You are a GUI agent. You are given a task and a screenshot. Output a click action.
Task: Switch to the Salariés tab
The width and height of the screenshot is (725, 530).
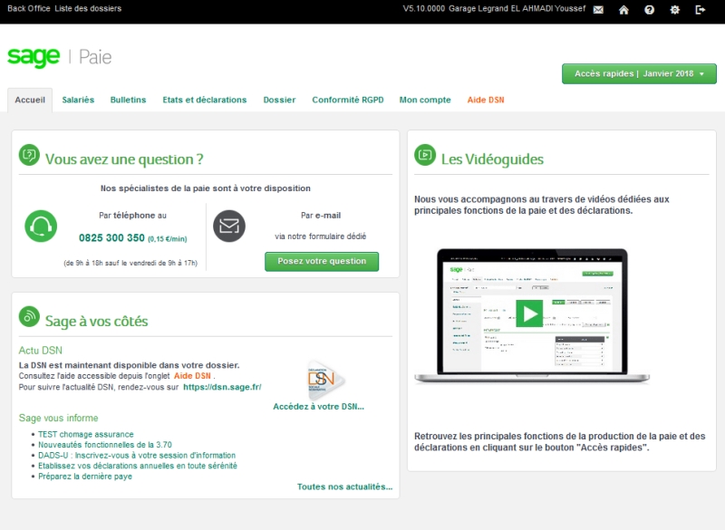coord(78,100)
